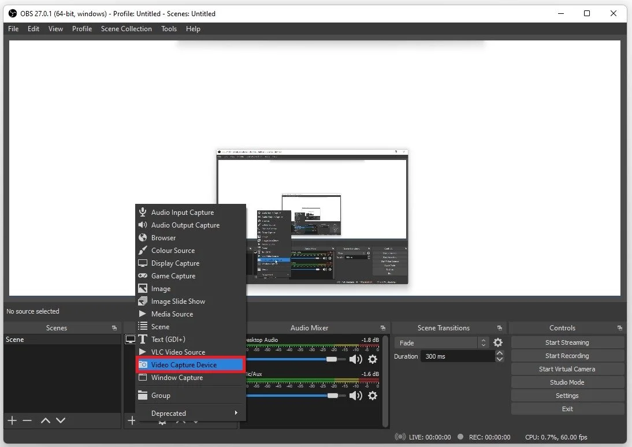The width and height of the screenshot is (632, 447).
Task: Open the Help menu
Action: (x=193, y=29)
